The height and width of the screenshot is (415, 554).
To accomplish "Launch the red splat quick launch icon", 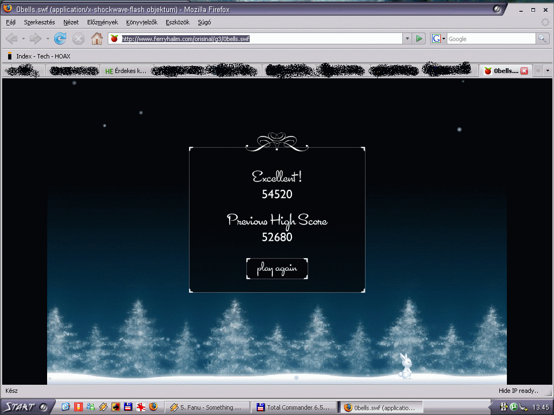I will [141, 407].
